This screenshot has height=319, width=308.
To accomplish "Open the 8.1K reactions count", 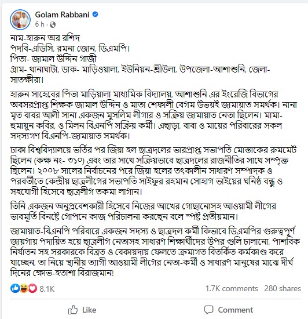I will click(x=47, y=289).
